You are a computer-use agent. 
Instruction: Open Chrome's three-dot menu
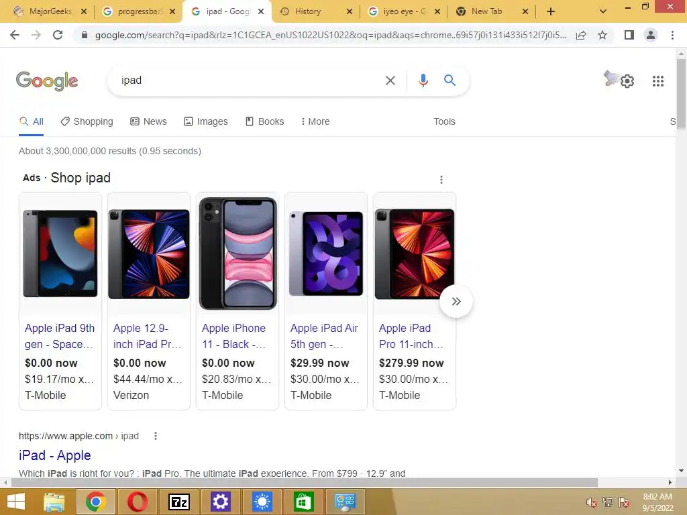pos(672,35)
